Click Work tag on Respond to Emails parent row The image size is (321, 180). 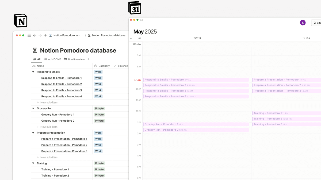98,72
